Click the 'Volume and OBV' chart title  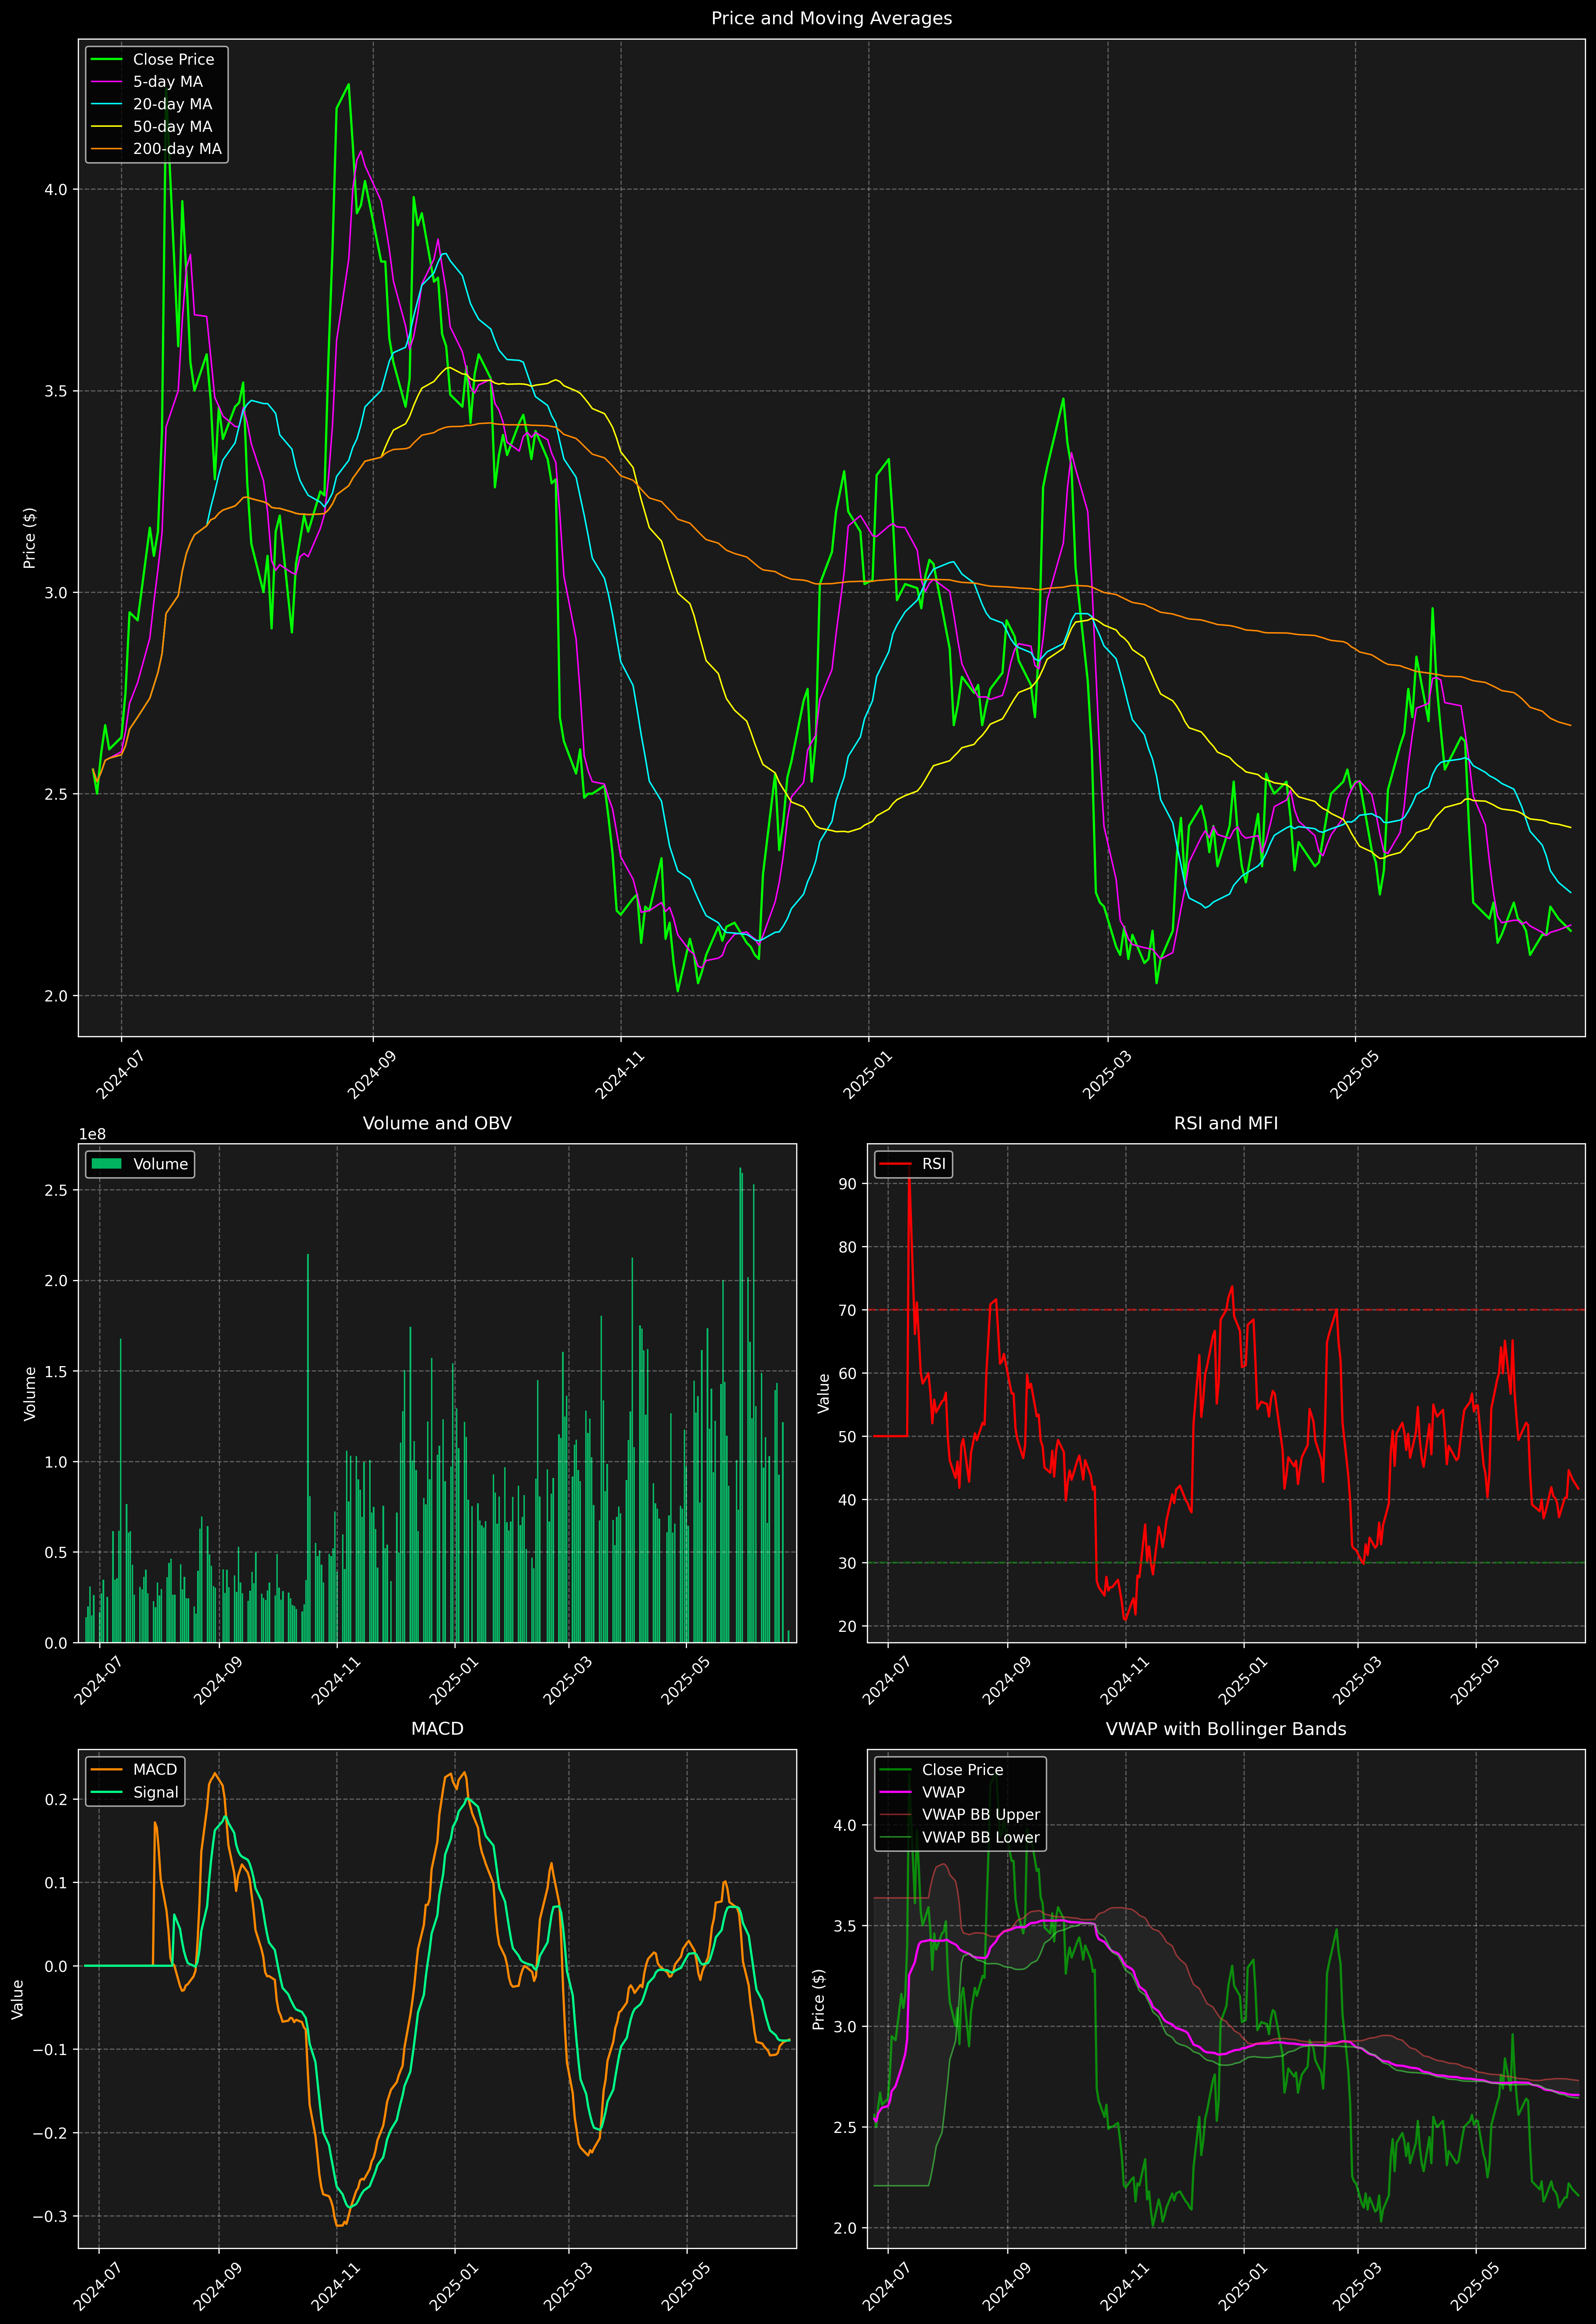click(437, 1123)
